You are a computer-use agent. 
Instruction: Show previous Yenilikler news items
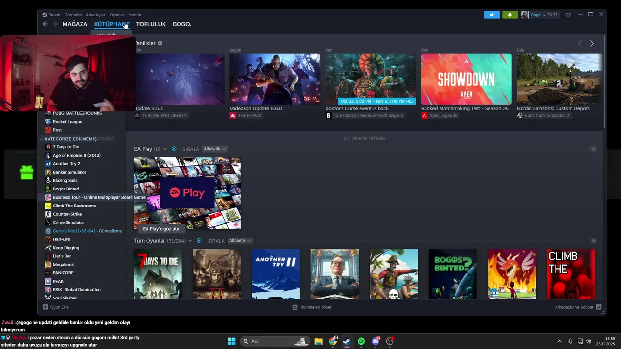tap(580, 44)
